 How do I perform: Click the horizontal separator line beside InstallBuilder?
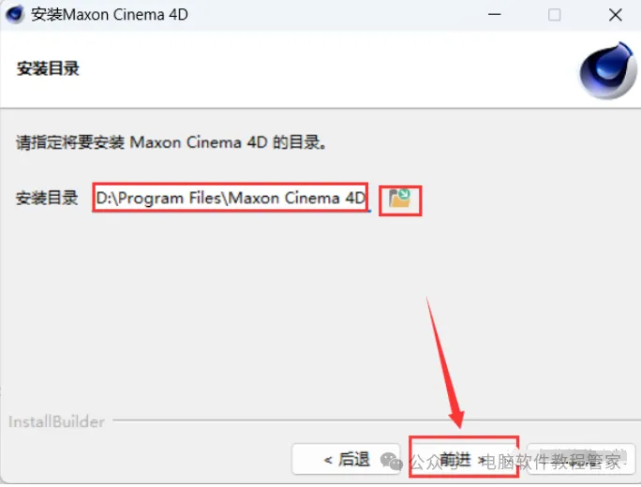point(376,420)
